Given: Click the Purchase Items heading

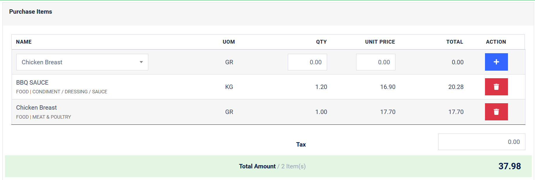Looking at the screenshot, I should coord(30,12).
